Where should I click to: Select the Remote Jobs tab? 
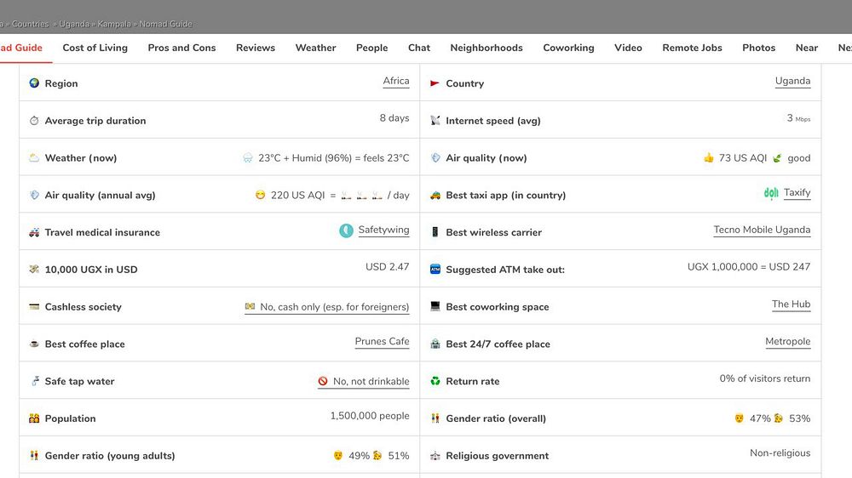692,48
